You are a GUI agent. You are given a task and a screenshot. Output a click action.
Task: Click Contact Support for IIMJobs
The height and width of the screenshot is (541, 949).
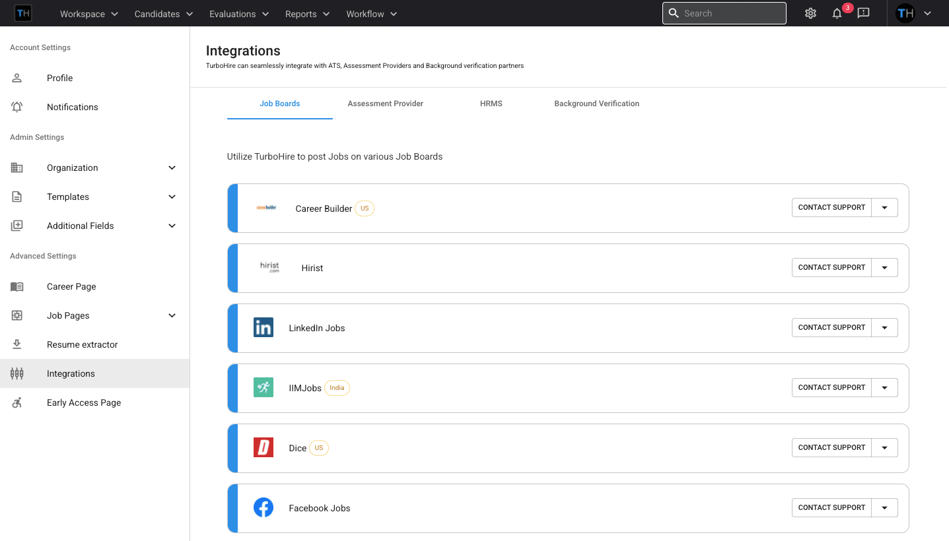[831, 387]
